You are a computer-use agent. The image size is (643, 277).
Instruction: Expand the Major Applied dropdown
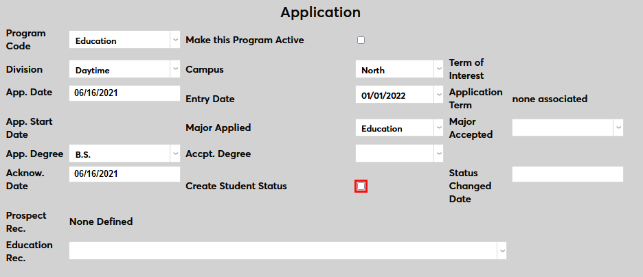pos(400,128)
